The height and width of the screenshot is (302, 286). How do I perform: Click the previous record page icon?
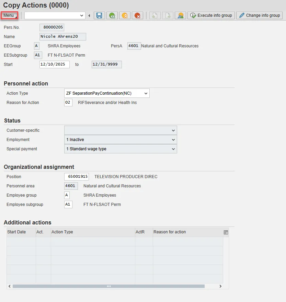tap(155, 15)
